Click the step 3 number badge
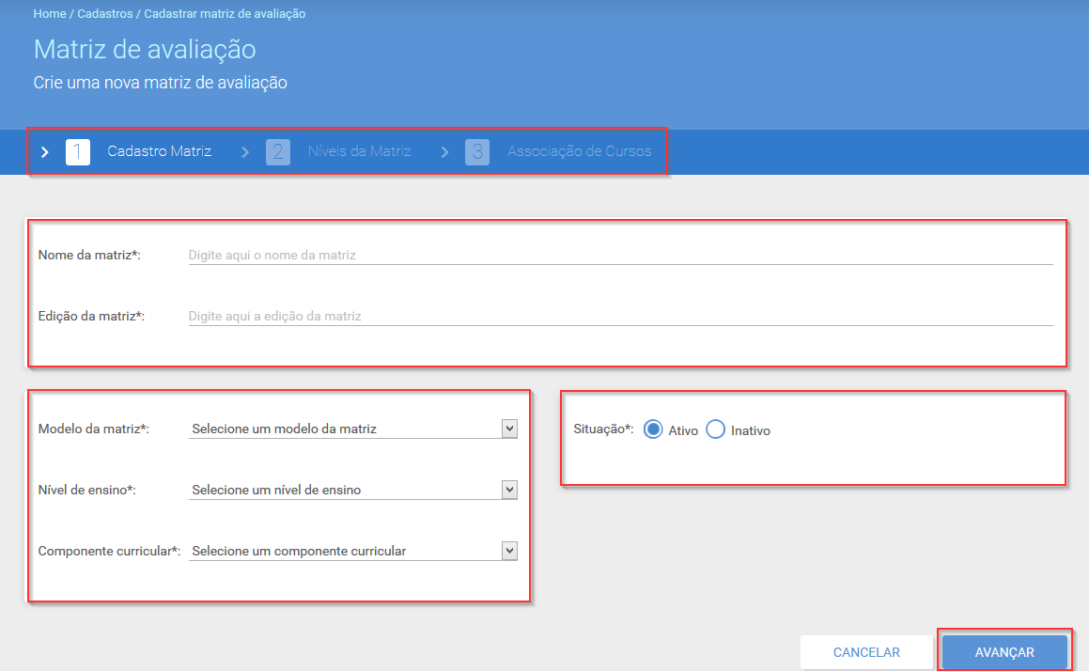 coord(477,151)
